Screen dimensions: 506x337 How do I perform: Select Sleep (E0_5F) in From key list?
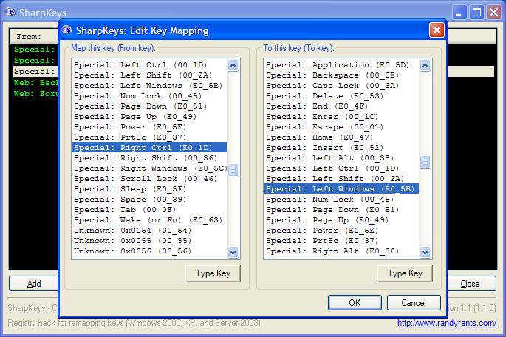click(x=149, y=189)
